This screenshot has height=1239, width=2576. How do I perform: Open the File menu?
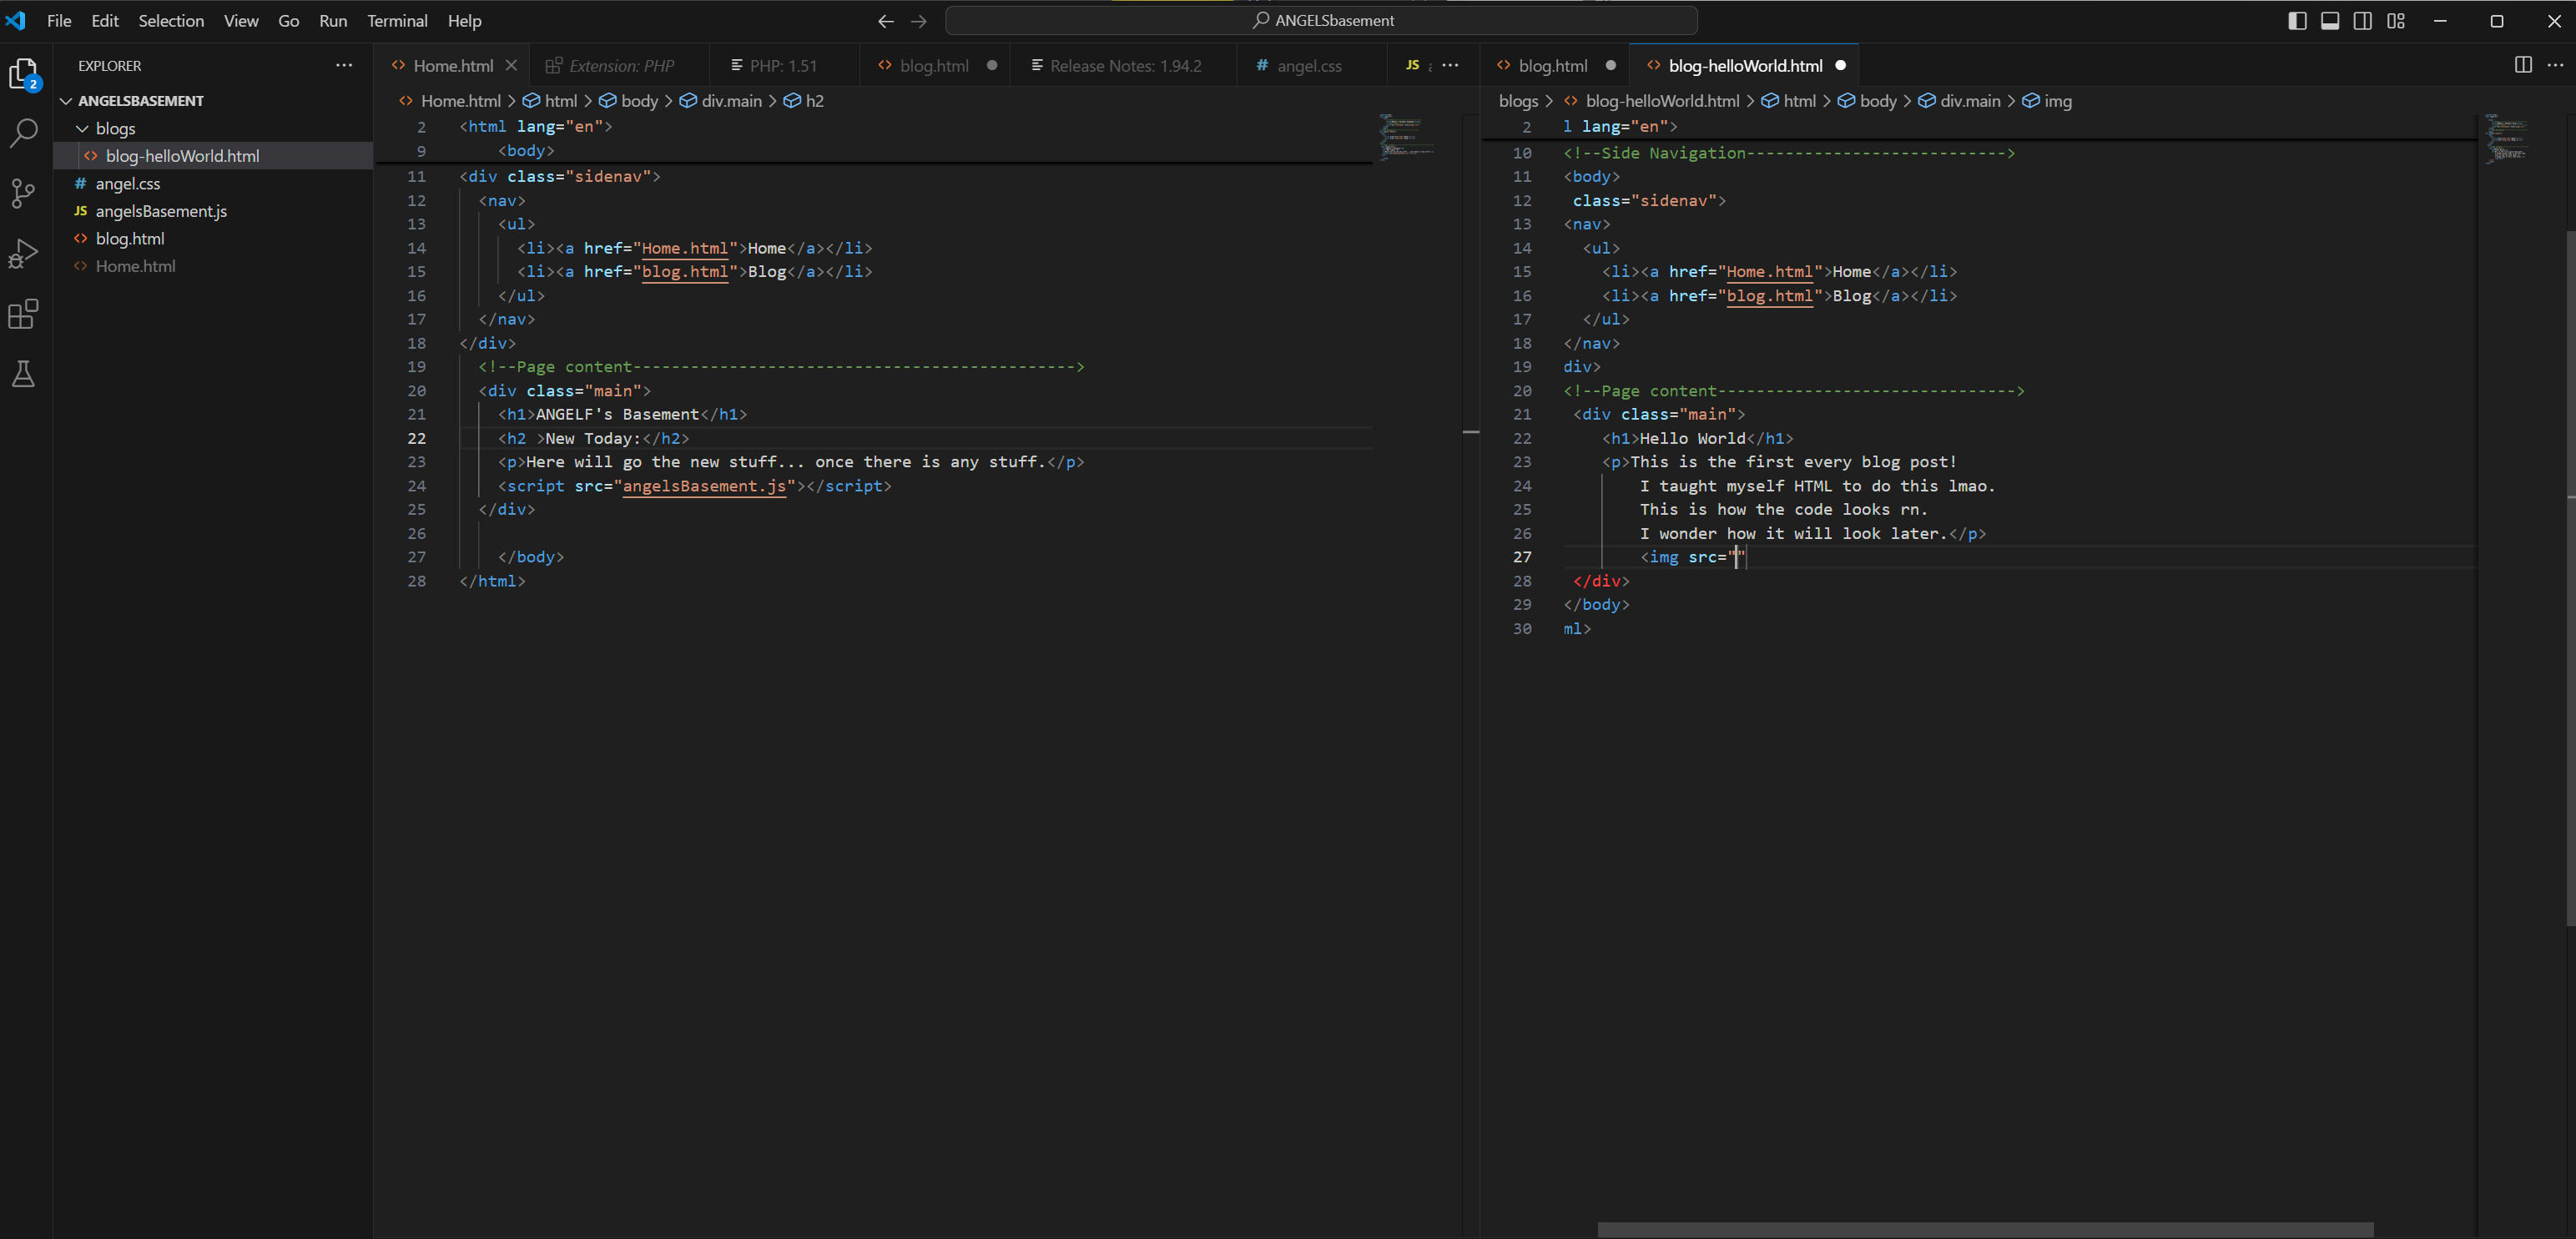click(x=59, y=21)
